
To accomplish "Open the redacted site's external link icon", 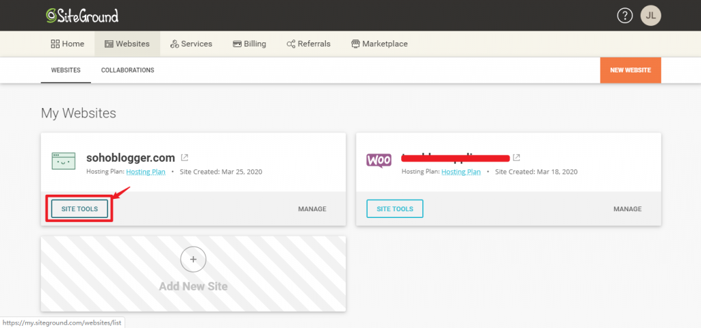I will tap(516, 157).
